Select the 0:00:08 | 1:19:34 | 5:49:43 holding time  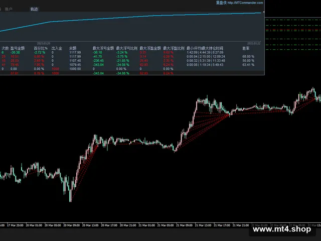pyautogui.click(x=205, y=65)
